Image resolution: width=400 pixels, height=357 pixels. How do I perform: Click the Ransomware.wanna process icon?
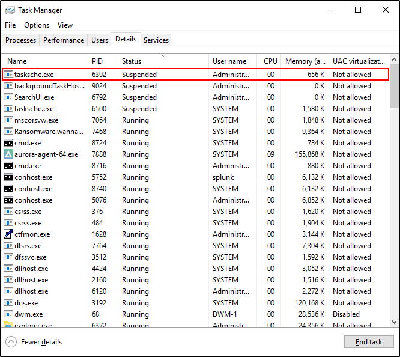pyautogui.click(x=8, y=132)
